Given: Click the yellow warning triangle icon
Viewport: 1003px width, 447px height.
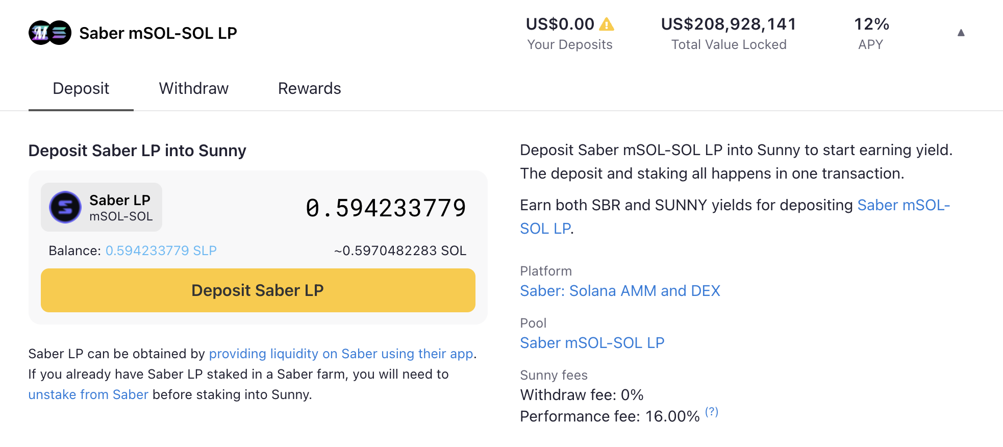Looking at the screenshot, I should (607, 24).
